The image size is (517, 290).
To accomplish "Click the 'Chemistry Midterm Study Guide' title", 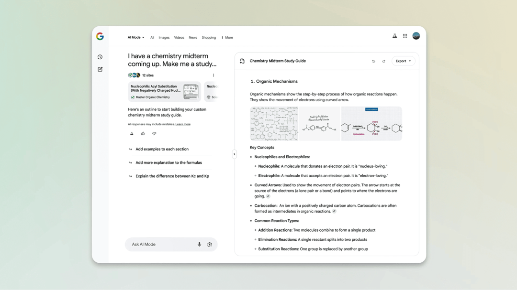I will [x=278, y=61].
